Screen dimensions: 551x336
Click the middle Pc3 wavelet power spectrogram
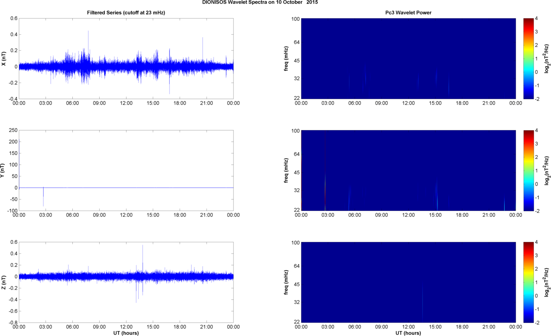pyautogui.click(x=408, y=171)
